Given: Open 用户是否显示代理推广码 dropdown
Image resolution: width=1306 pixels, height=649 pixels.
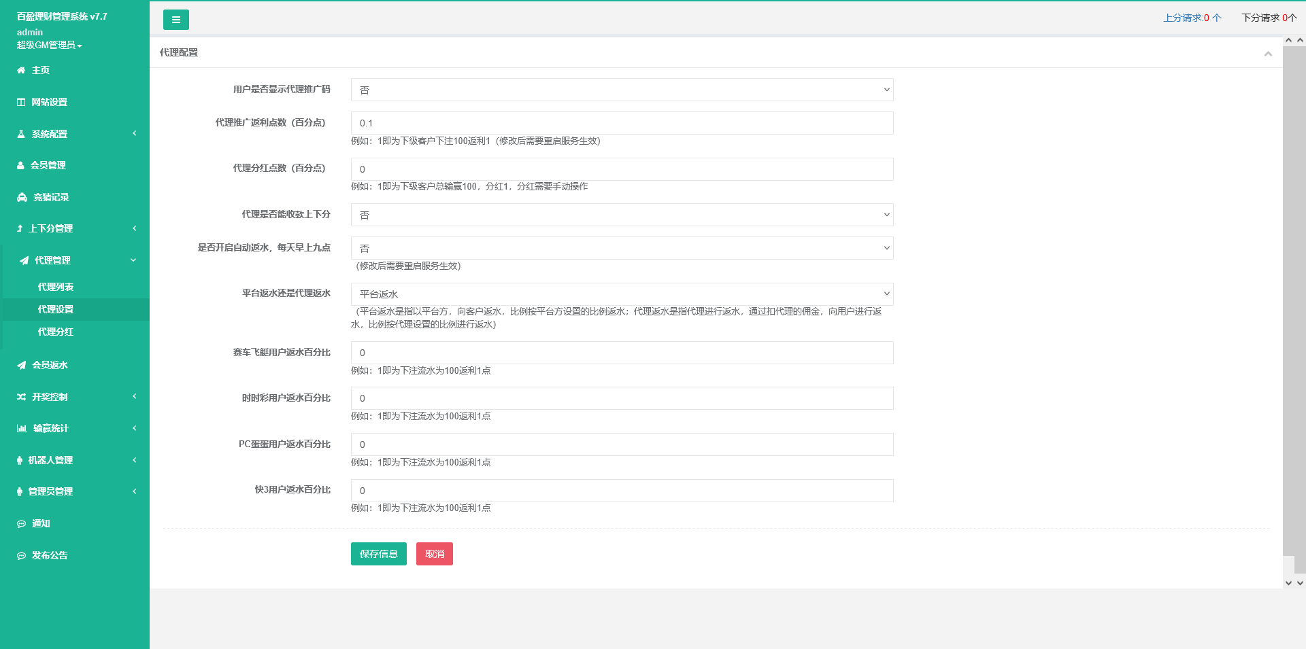Looking at the screenshot, I should (622, 90).
